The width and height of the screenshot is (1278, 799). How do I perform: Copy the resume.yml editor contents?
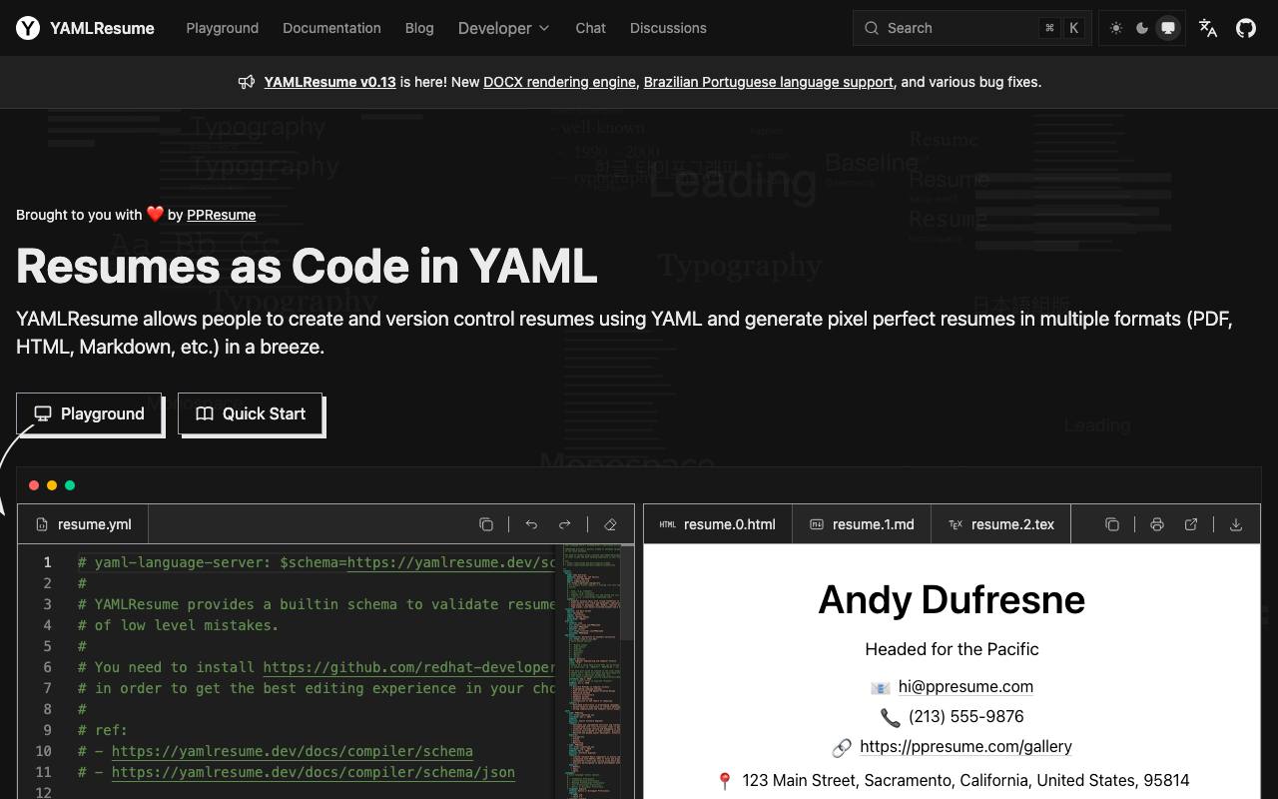point(486,524)
